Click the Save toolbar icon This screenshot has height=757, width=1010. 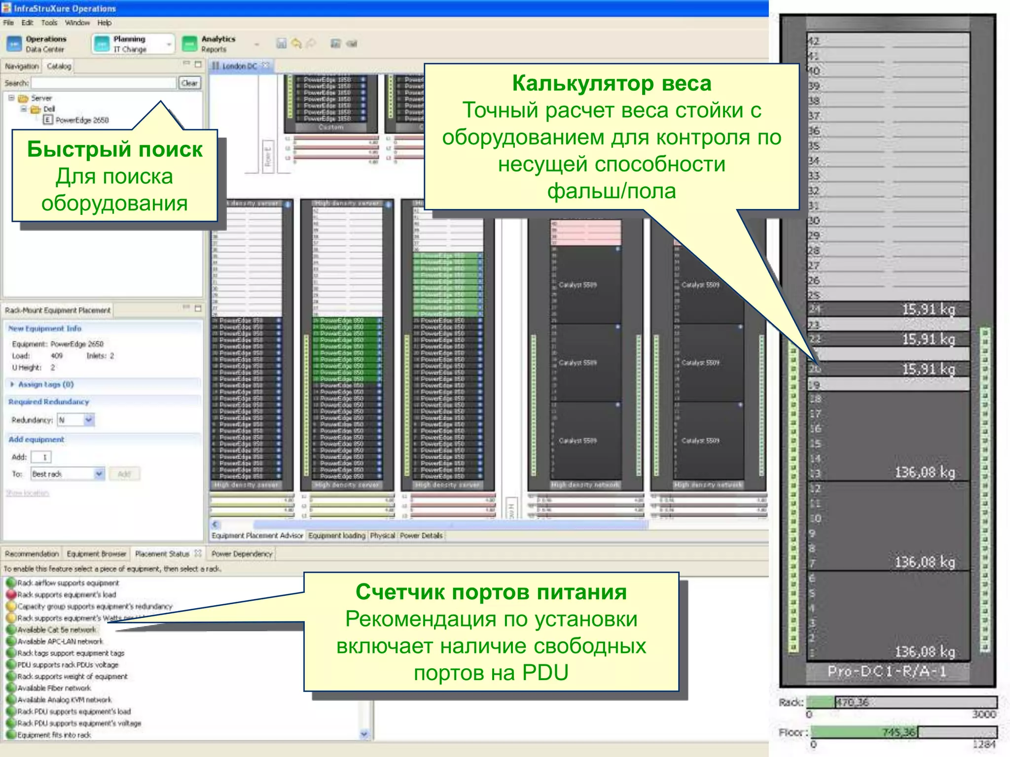[281, 43]
